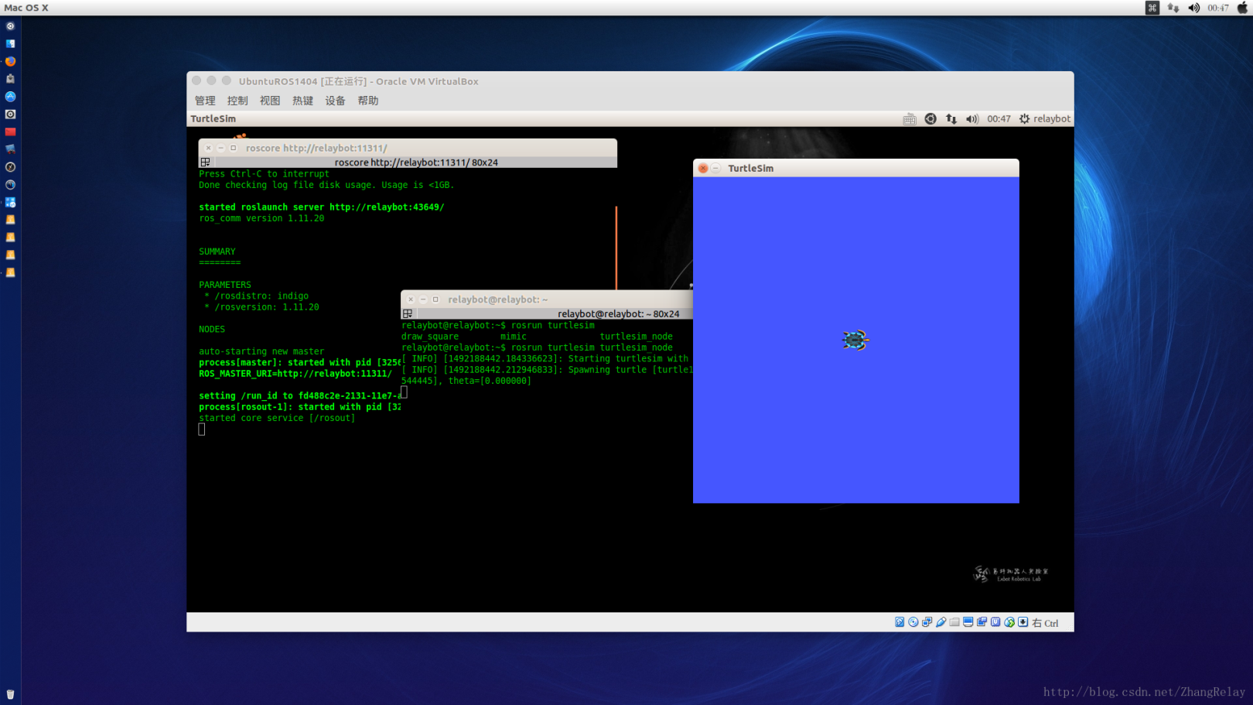Open the 视图 menu in VirtualBox

coord(270,101)
